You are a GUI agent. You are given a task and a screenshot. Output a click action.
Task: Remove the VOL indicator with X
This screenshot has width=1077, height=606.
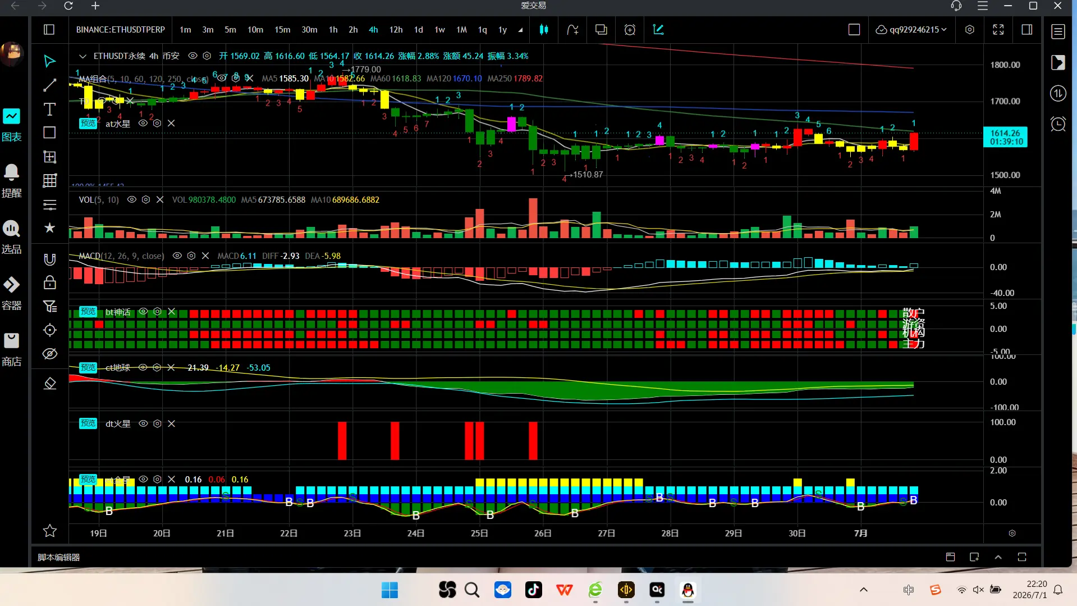click(160, 200)
